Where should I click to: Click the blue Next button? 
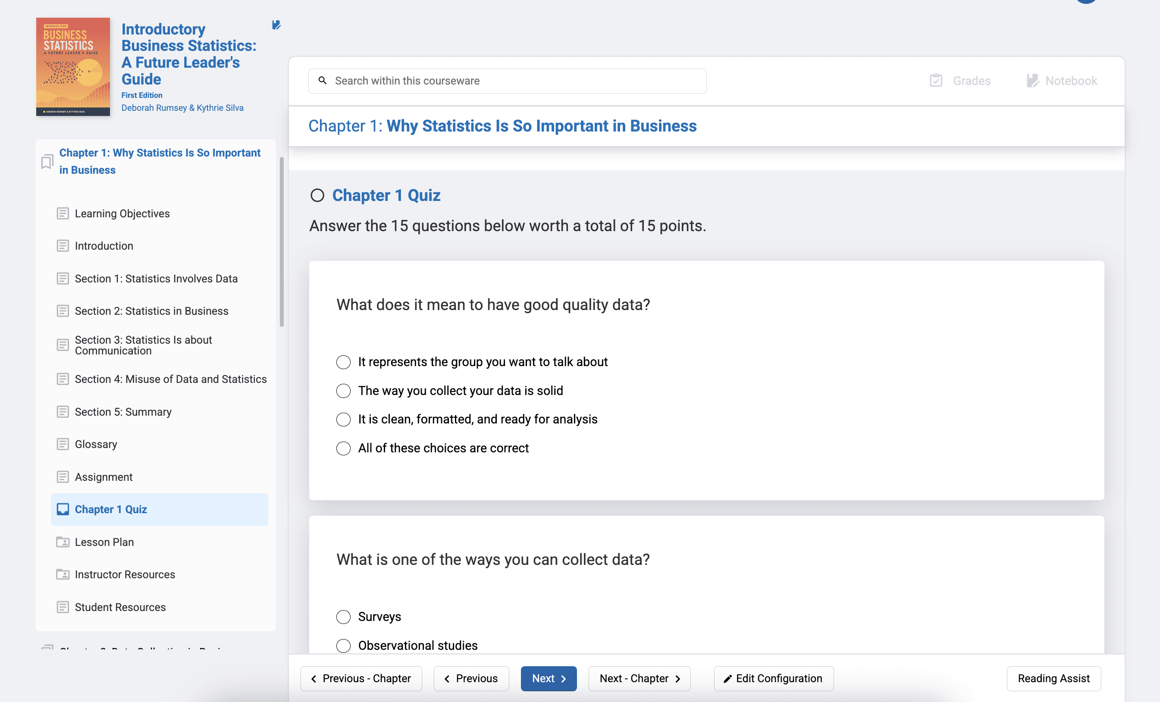point(549,678)
